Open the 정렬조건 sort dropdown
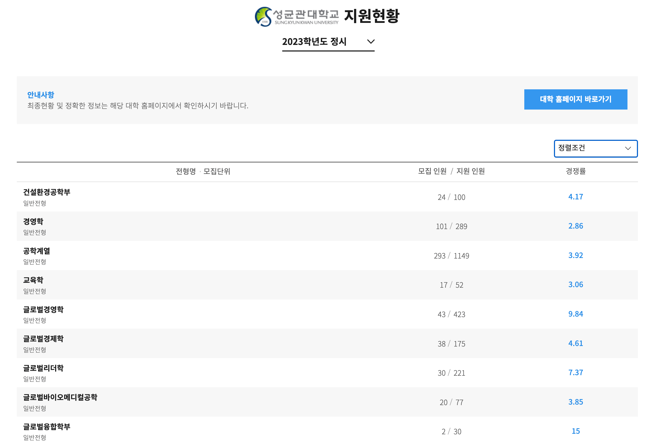Image resolution: width=649 pixels, height=444 pixels. [x=595, y=148]
